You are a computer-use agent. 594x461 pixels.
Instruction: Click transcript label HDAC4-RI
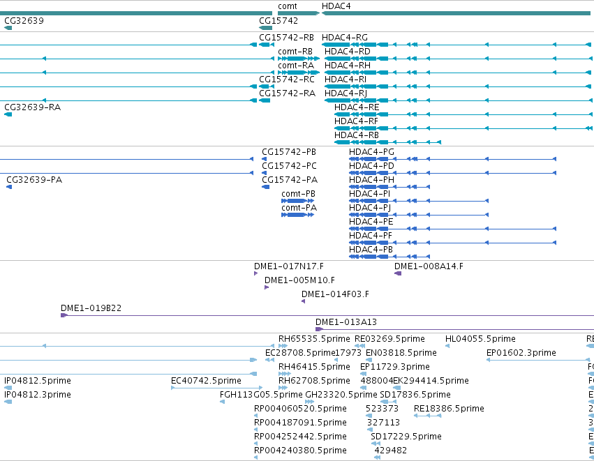pyautogui.click(x=346, y=80)
